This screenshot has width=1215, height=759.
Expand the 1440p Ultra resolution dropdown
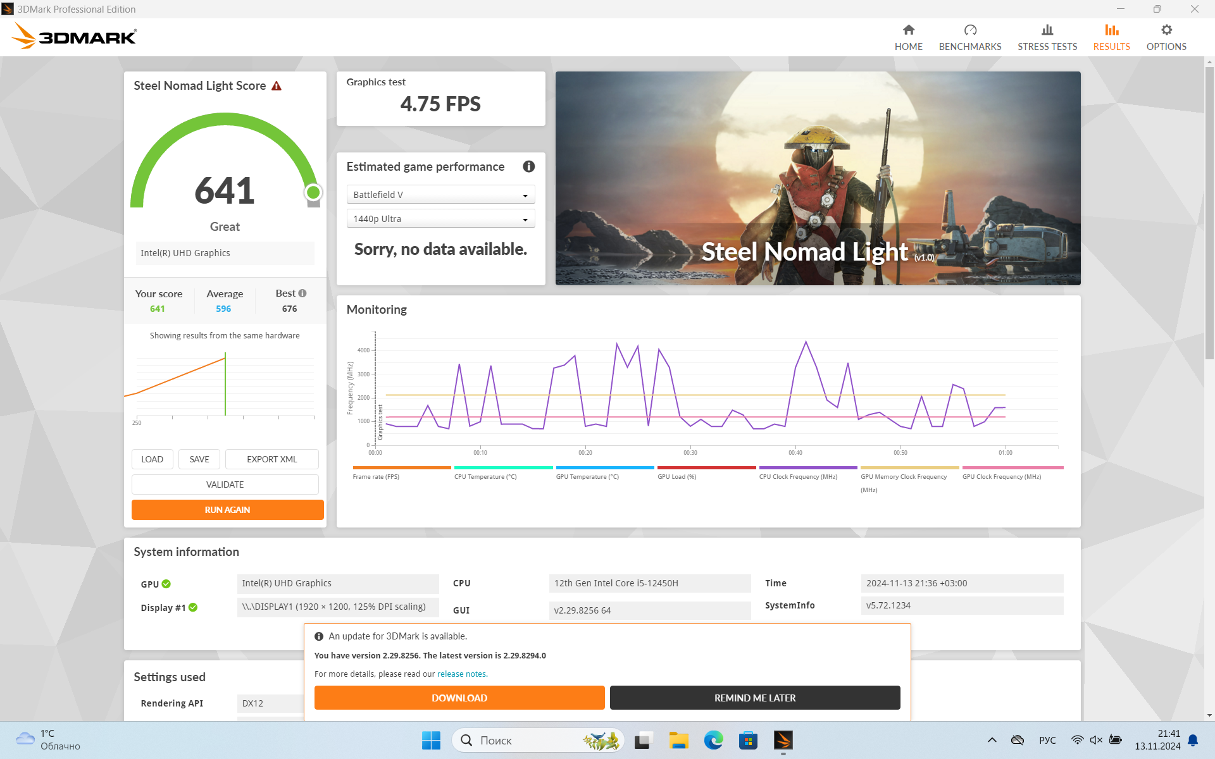pyautogui.click(x=440, y=219)
